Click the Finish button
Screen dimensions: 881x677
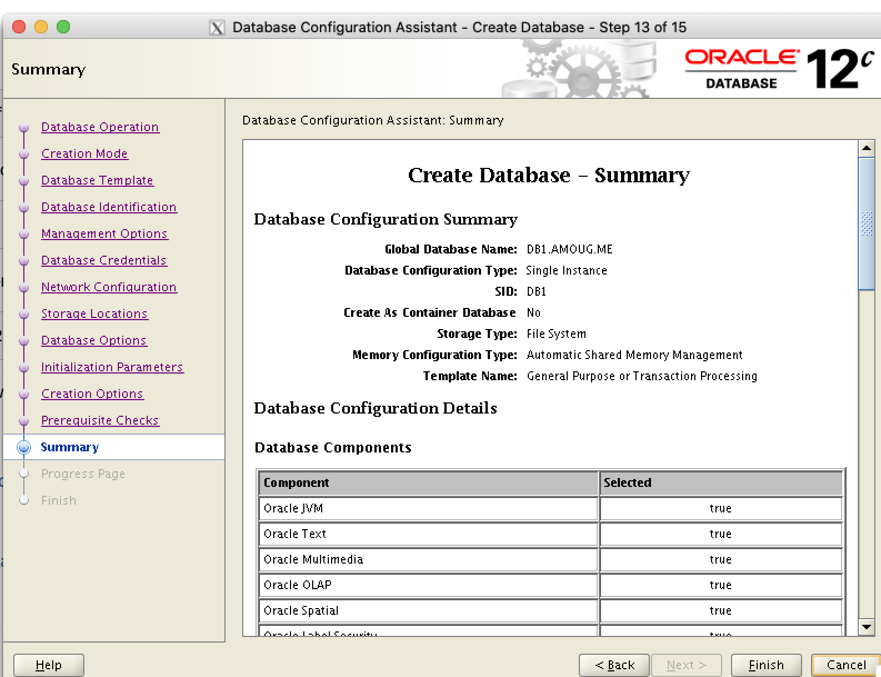click(x=766, y=665)
